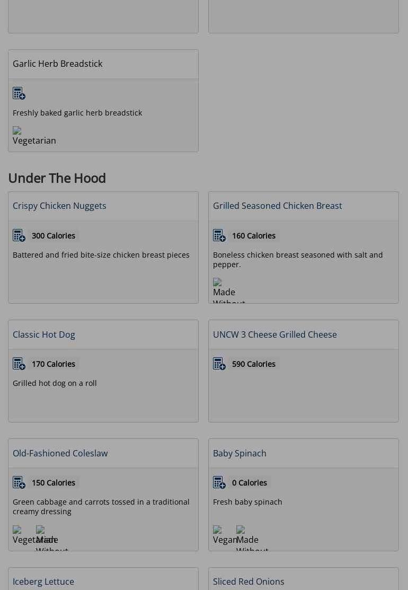Open Baby Spinach item title

240,453
